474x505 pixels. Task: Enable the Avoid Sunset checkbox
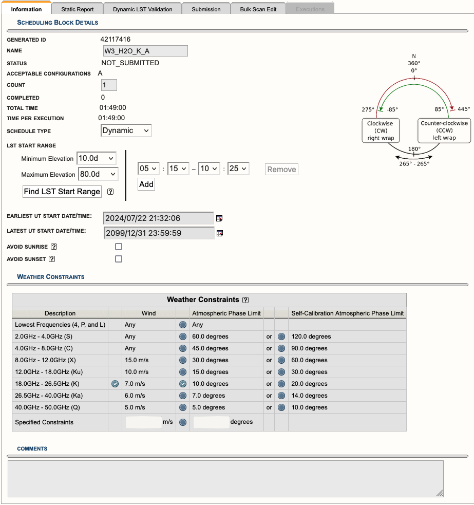(x=119, y=259)
